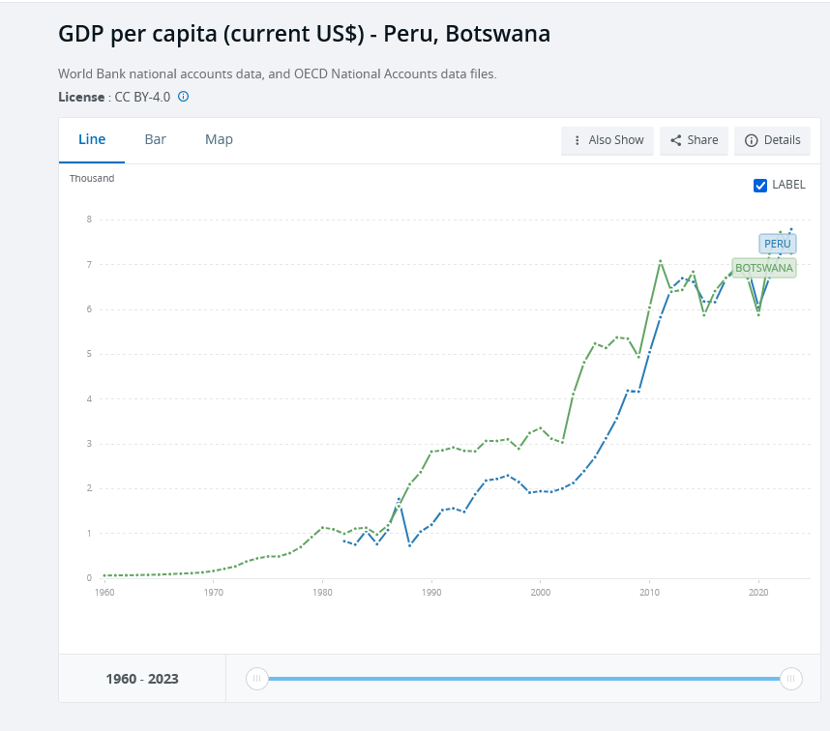Click the PERU series label

777,244
